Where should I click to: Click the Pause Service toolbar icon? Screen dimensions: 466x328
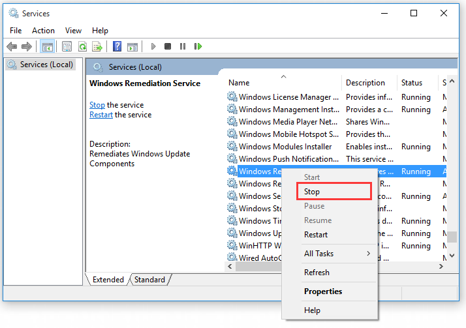click(x=183, y=46)
